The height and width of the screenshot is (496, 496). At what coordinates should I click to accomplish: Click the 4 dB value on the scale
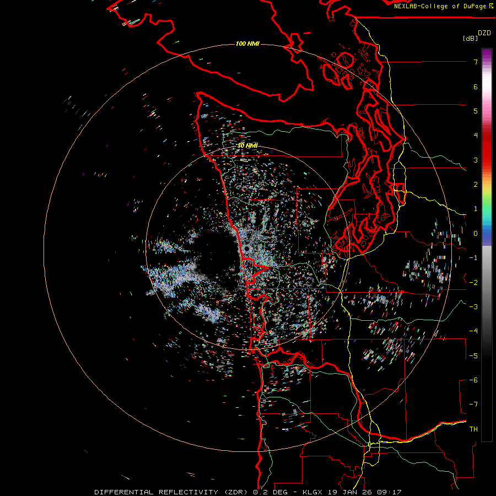tap(476, 136)
